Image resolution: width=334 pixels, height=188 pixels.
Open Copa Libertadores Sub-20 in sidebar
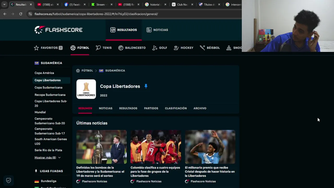(51, 103)
